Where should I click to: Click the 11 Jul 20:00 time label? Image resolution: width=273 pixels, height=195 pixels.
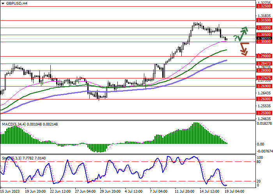pyautogui.click(x=185, y=191)
